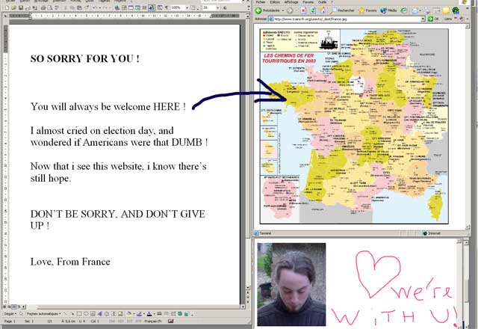Open the Rechercher search panel
478x329 pixels.
(x=341, y=10)
